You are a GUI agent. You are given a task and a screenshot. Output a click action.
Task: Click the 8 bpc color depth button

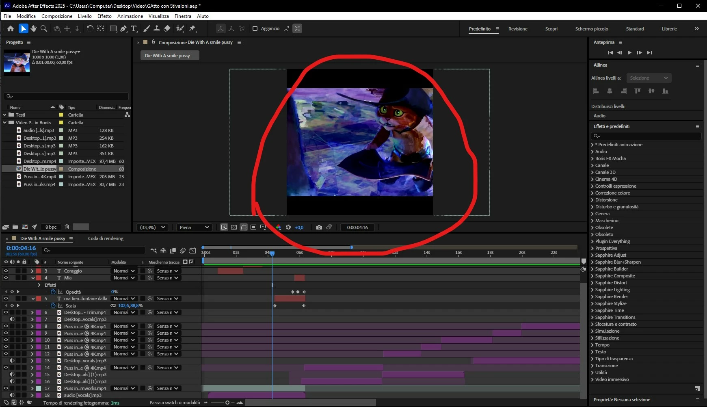[x=51, y=227]
